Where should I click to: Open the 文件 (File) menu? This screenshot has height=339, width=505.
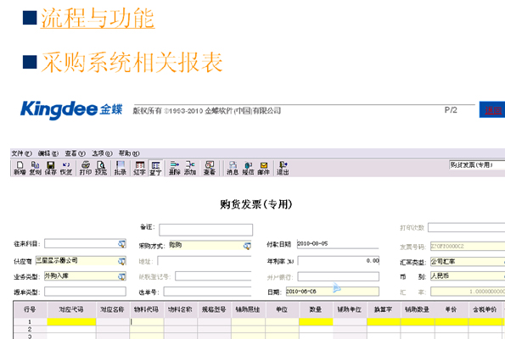tap(21, 153)
